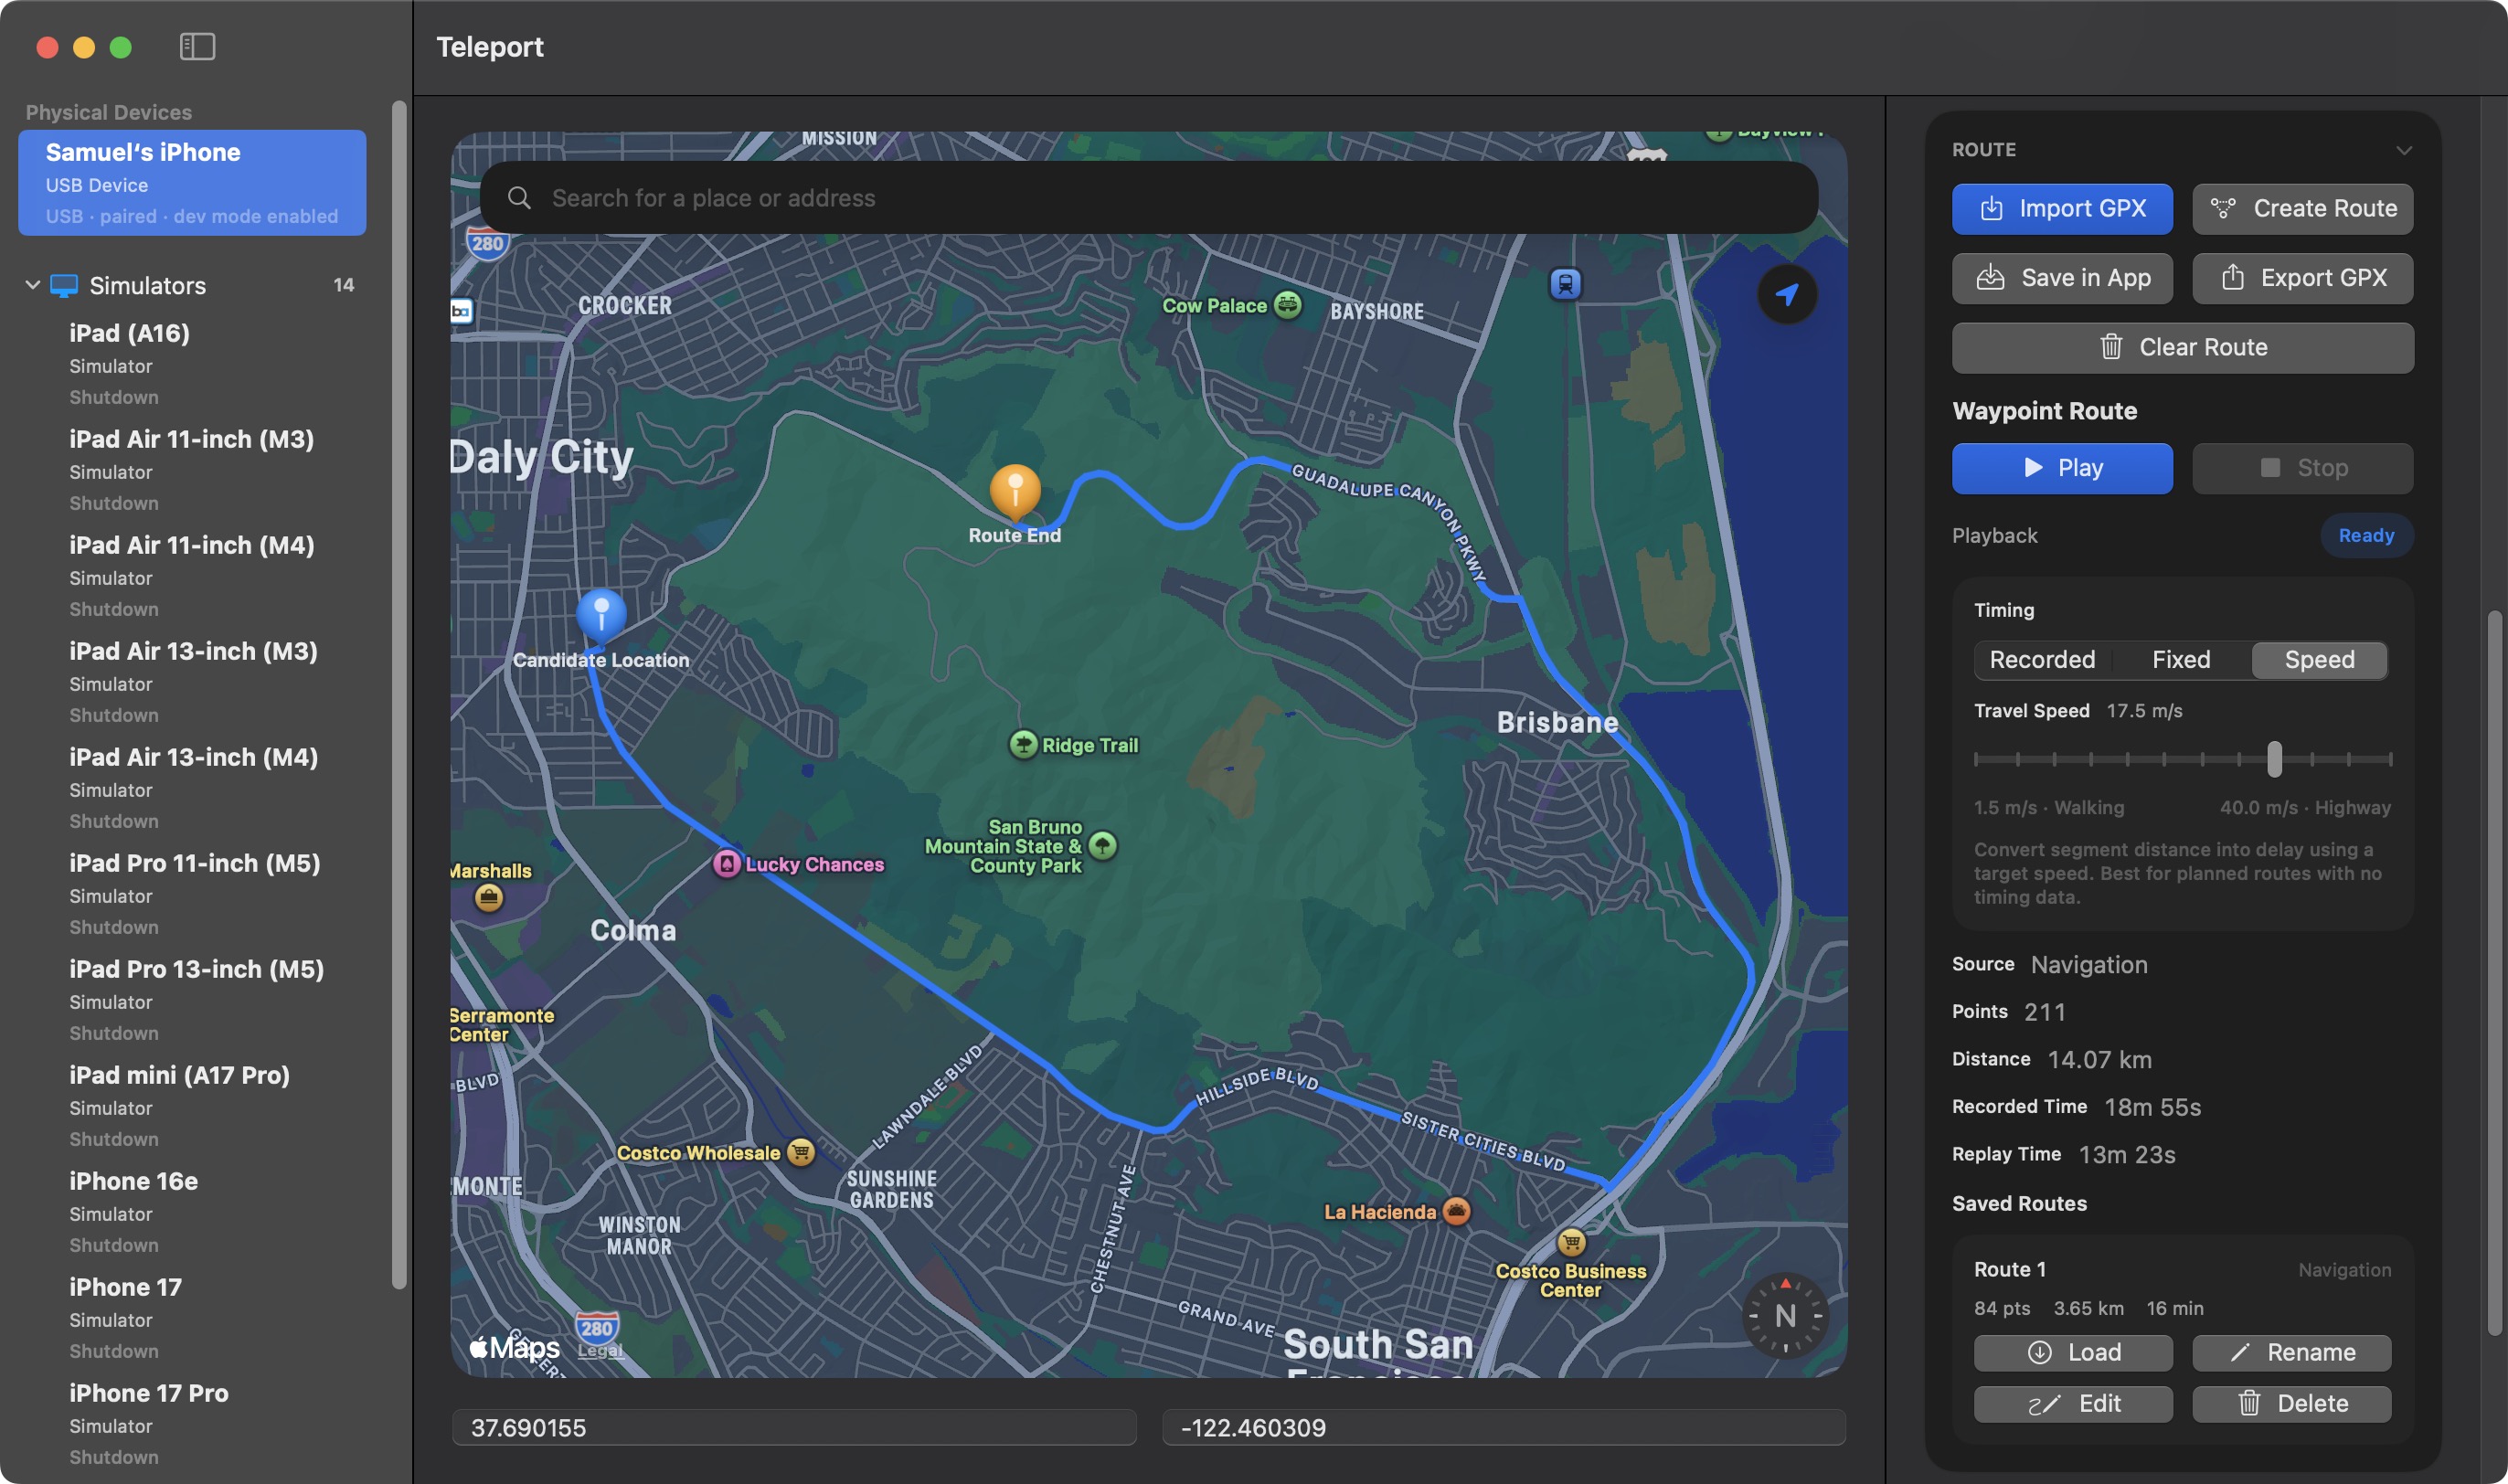Select the iPhone 16e simulator

click(x=192, y=1212)
